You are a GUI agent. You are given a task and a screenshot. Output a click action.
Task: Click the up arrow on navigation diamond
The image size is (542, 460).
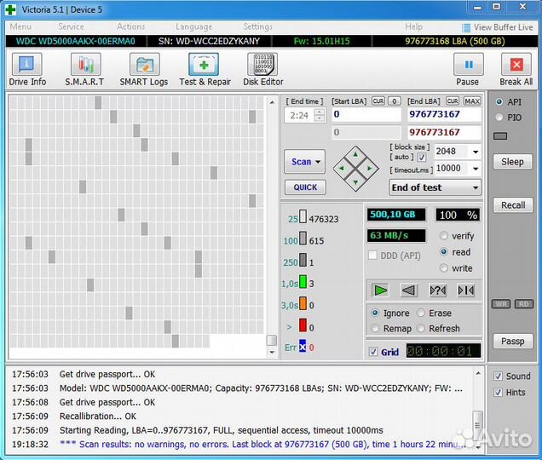[x=355, y=155]
